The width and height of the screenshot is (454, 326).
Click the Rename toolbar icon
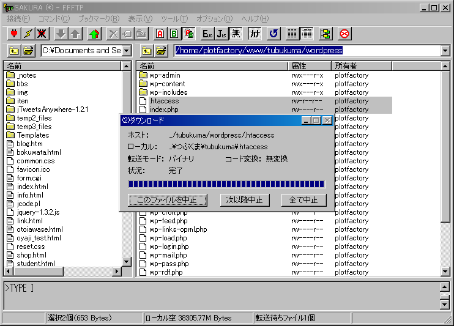coord(127,34)
